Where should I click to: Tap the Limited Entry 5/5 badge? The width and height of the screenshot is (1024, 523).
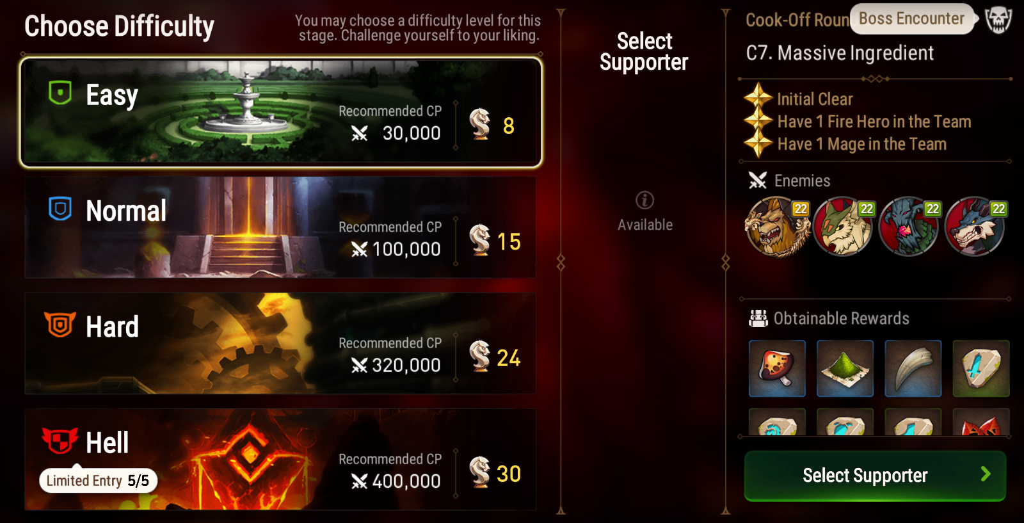coord(98,481)
